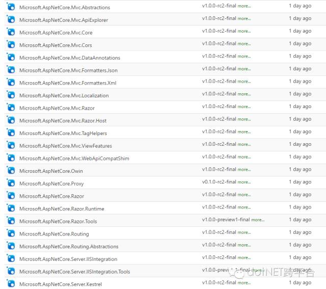Click the package icon beside Microsoft.AspNetCore.Razor.Tools
326x289 pixels.
pyautogui.click(x=11, y=221)
